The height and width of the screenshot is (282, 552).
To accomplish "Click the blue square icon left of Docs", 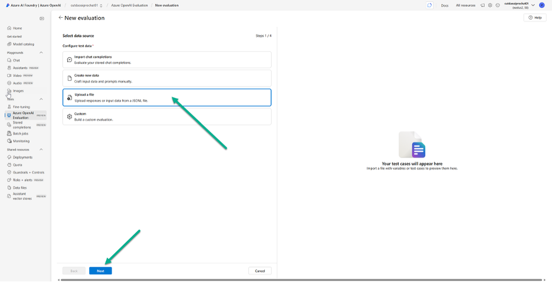I will 429,5.
